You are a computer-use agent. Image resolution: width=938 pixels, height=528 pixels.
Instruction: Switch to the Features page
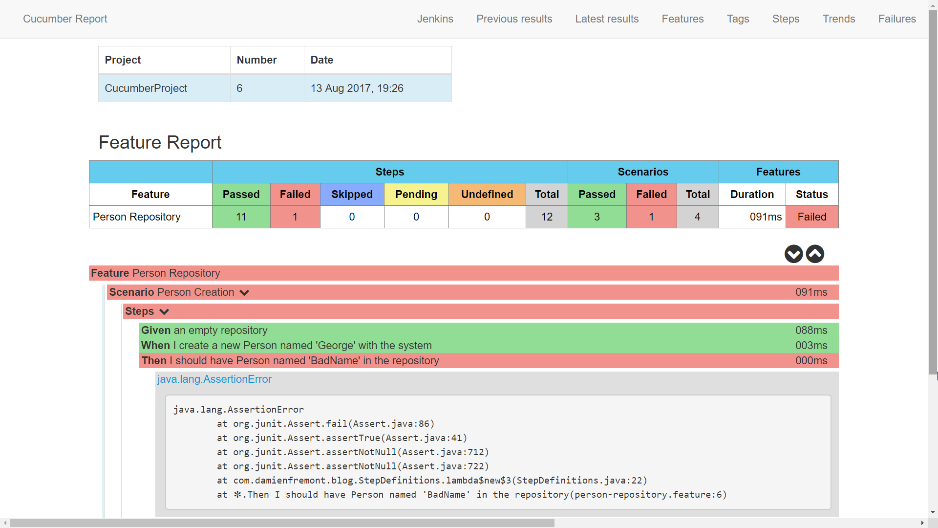point(682,19)
